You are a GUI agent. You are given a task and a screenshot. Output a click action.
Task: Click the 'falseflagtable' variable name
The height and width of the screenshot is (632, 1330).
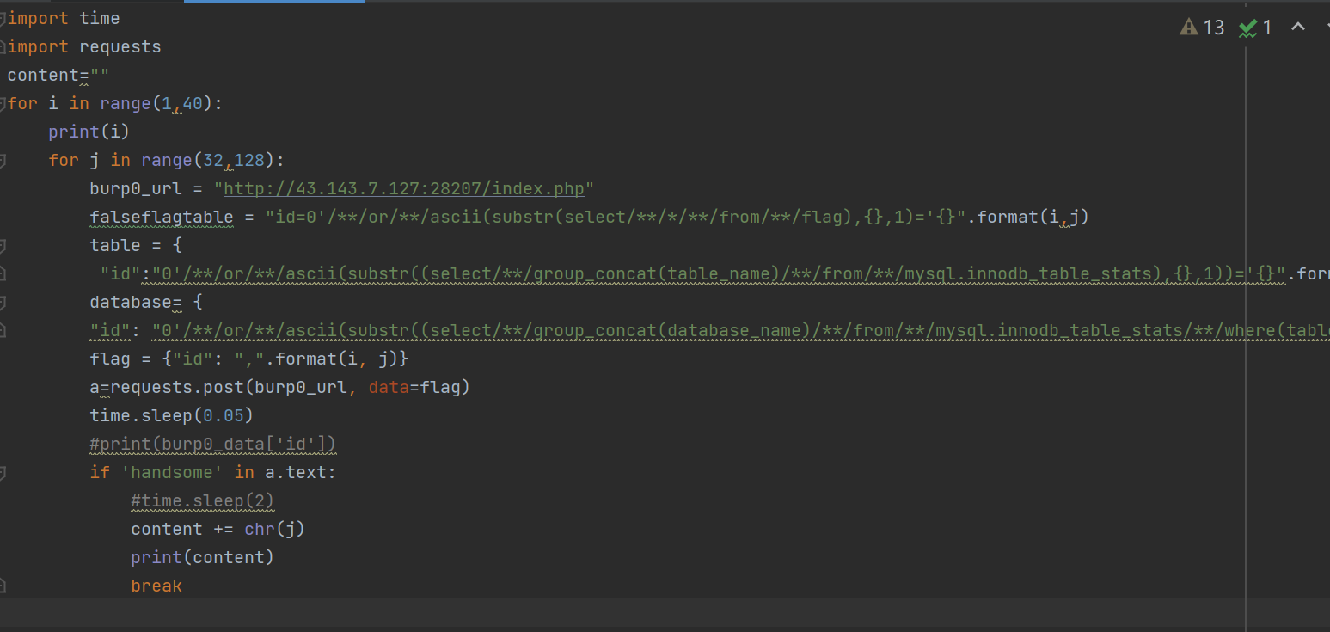162,217
